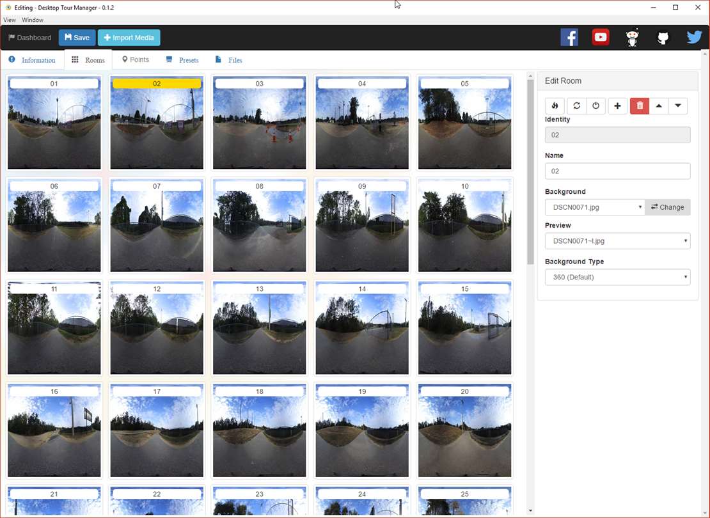Select room thumbnail 20

coord(464,430)
